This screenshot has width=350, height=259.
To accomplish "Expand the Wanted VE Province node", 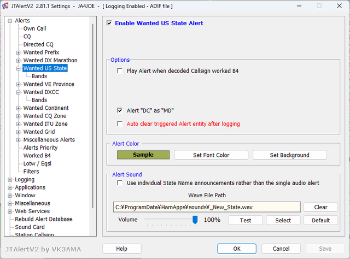I will pyautogui.click(x=18, y=84).
